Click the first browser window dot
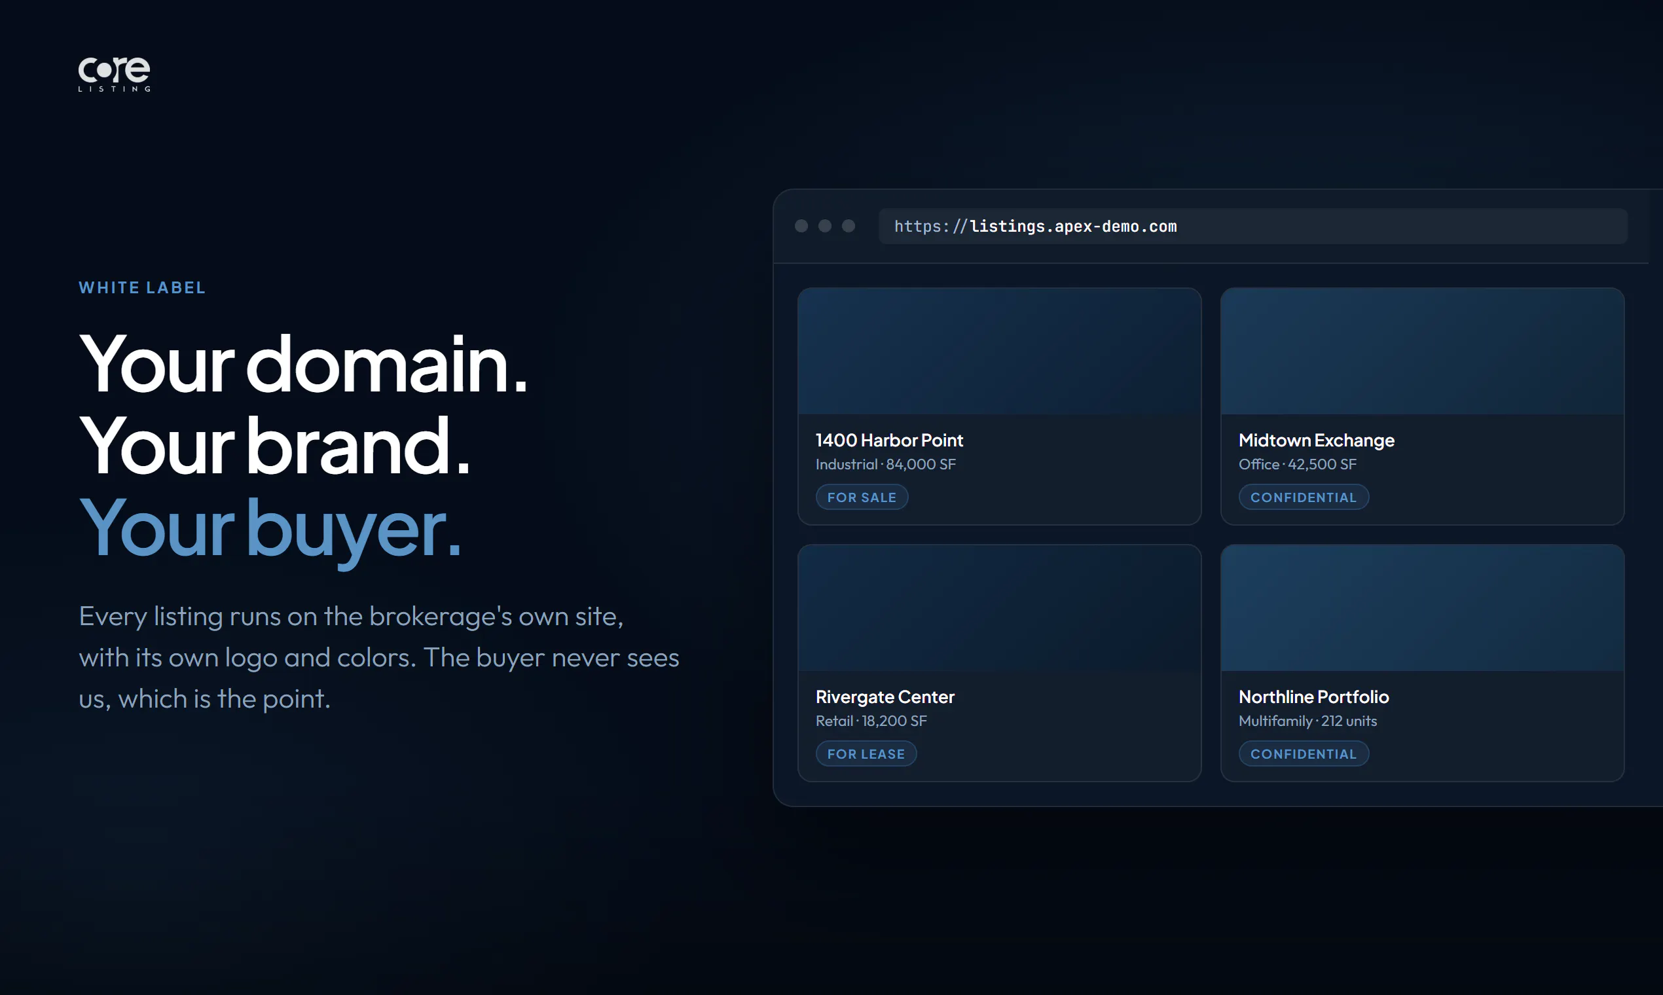Image resolution: width=1663 pixels, height=995 pixels. pos(801,226)
